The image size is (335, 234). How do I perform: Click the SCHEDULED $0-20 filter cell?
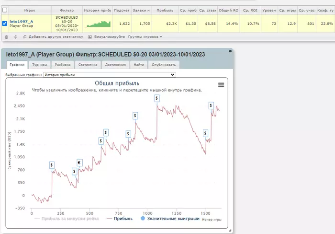67,23
